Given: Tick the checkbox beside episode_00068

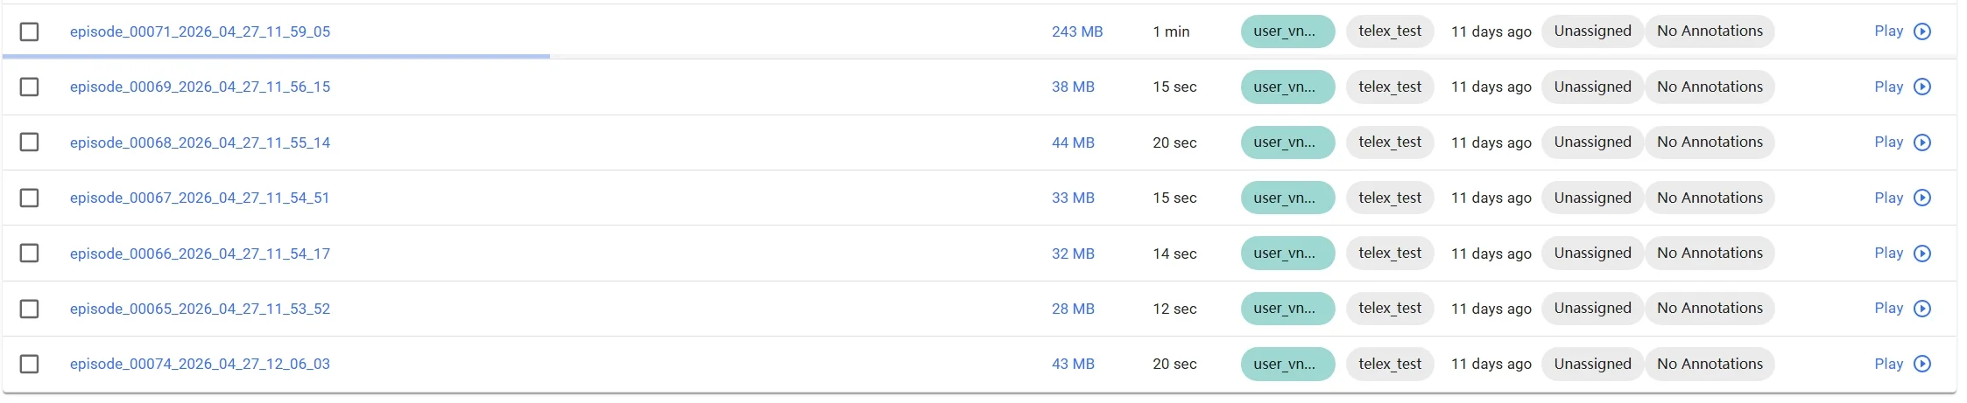Looking at the screenshot, I should coord(29,142).
